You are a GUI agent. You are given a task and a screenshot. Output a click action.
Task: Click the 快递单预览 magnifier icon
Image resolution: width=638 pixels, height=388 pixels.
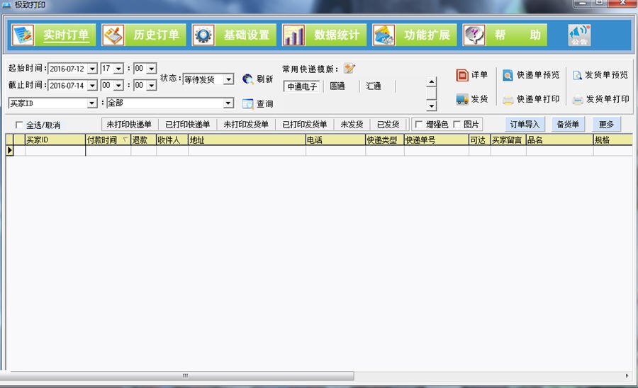pyautogui.click(x=508, y=75)
